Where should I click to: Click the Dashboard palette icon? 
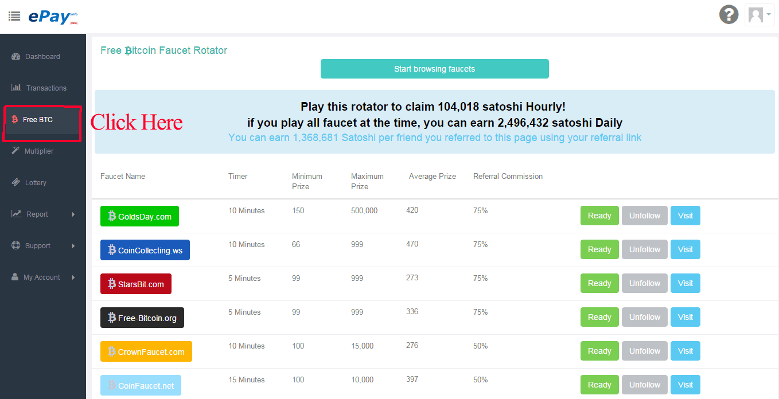(x=15, y=56)
